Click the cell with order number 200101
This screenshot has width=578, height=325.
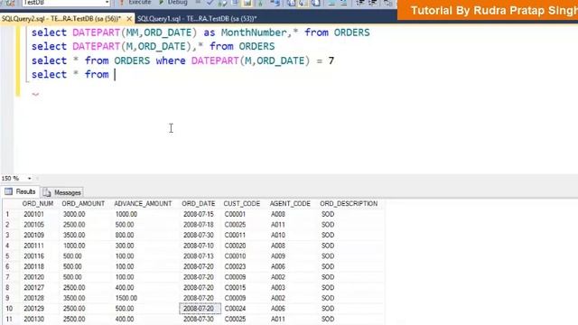point(34,214)
